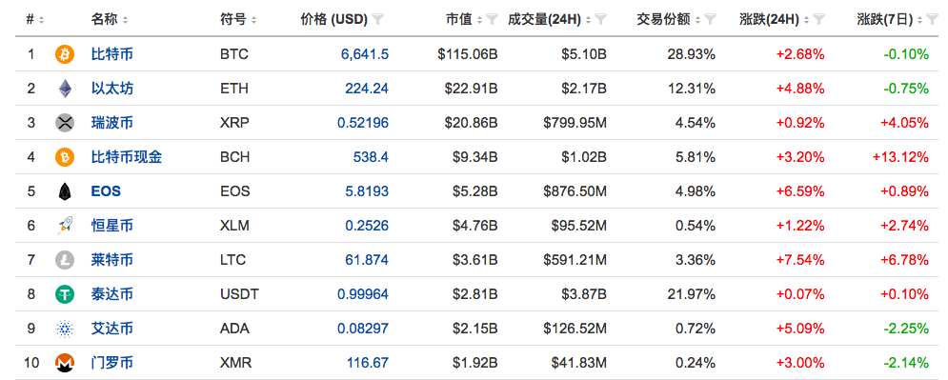Click the Cardano ADA dotted icon
This screenshot has height=380, width=948.
[x=64, y=329]
